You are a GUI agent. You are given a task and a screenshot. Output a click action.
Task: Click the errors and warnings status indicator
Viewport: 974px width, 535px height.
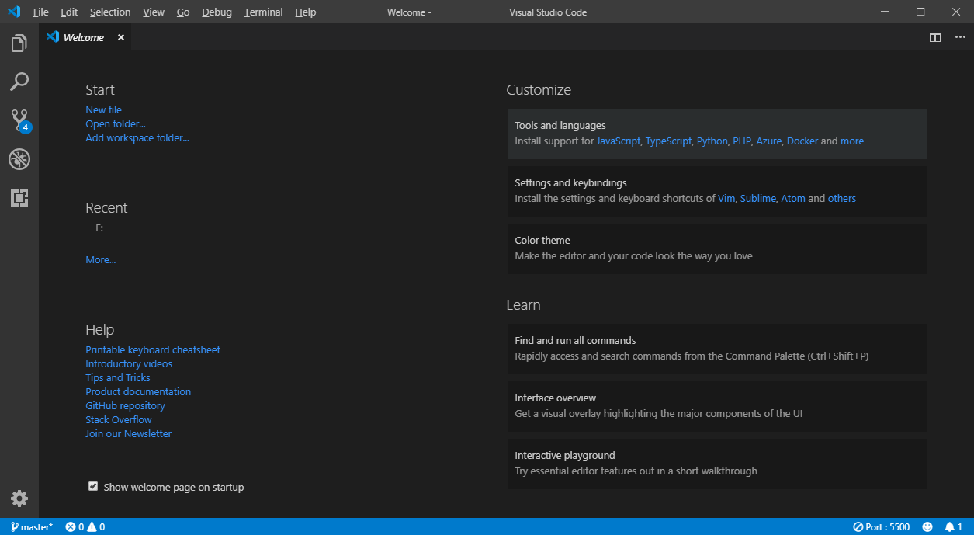(85, 526)
